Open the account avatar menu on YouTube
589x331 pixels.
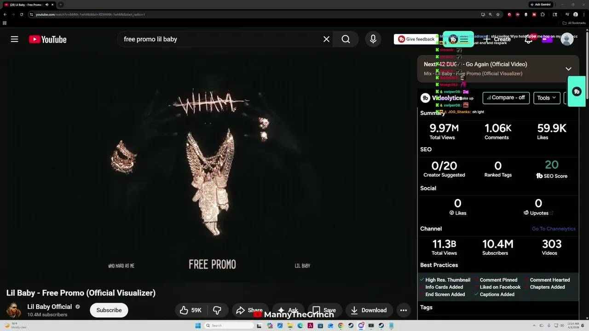pyautogui.click(x=567, y=39)
